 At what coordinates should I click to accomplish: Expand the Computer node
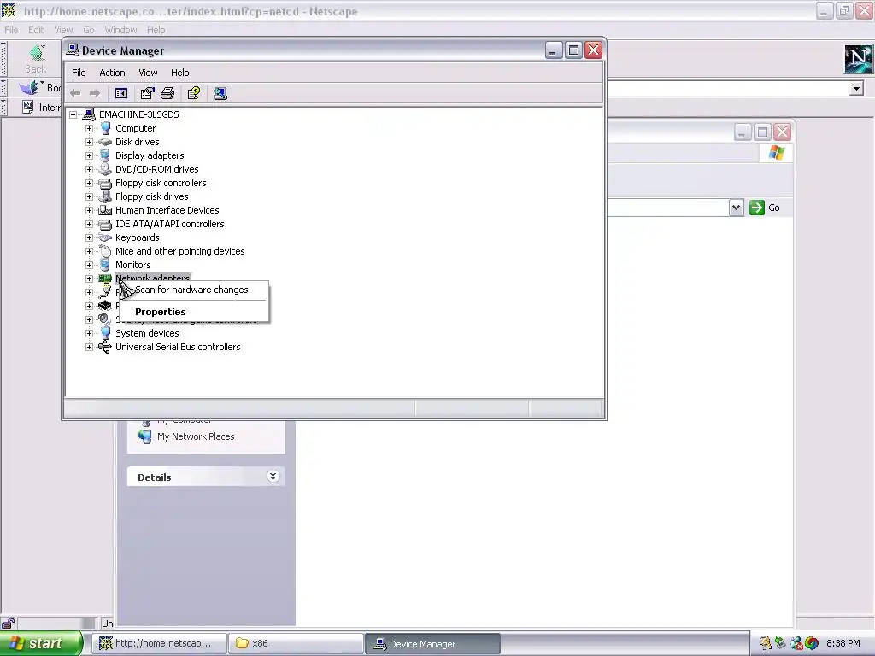point(89,128)
